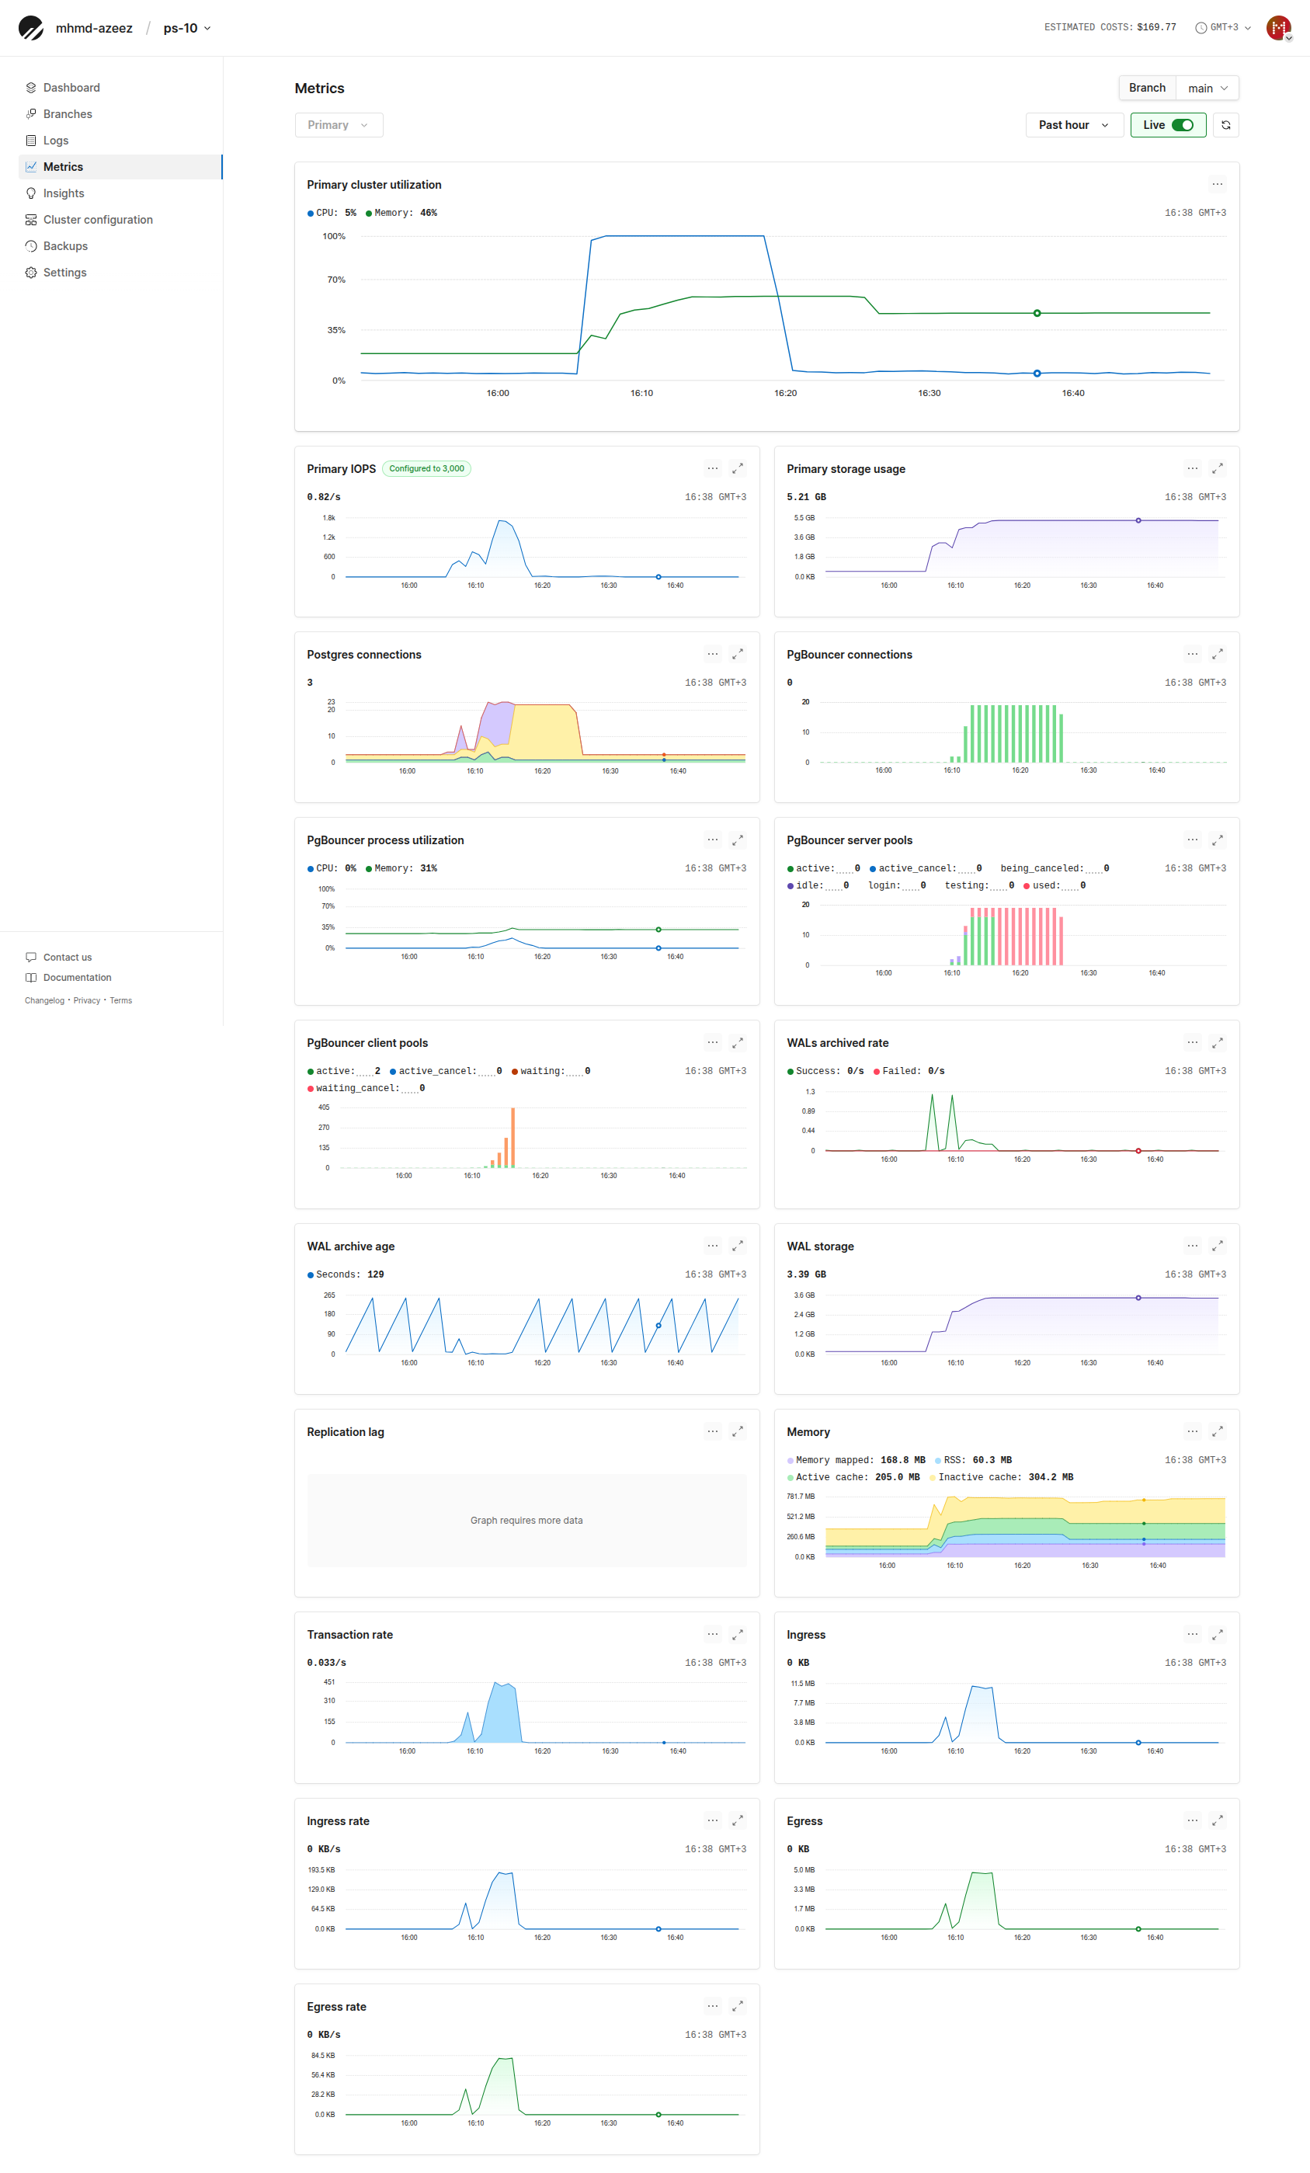Click the Memory inactive cache yellow legend swatch
Viewport: 1310px width, 2173px height.
[932, 1477]
